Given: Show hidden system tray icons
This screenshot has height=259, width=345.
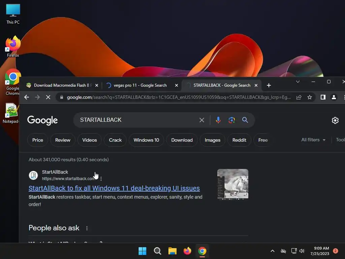Looking at the screenshot, I should pyautogui.click(x=272, y=251).
